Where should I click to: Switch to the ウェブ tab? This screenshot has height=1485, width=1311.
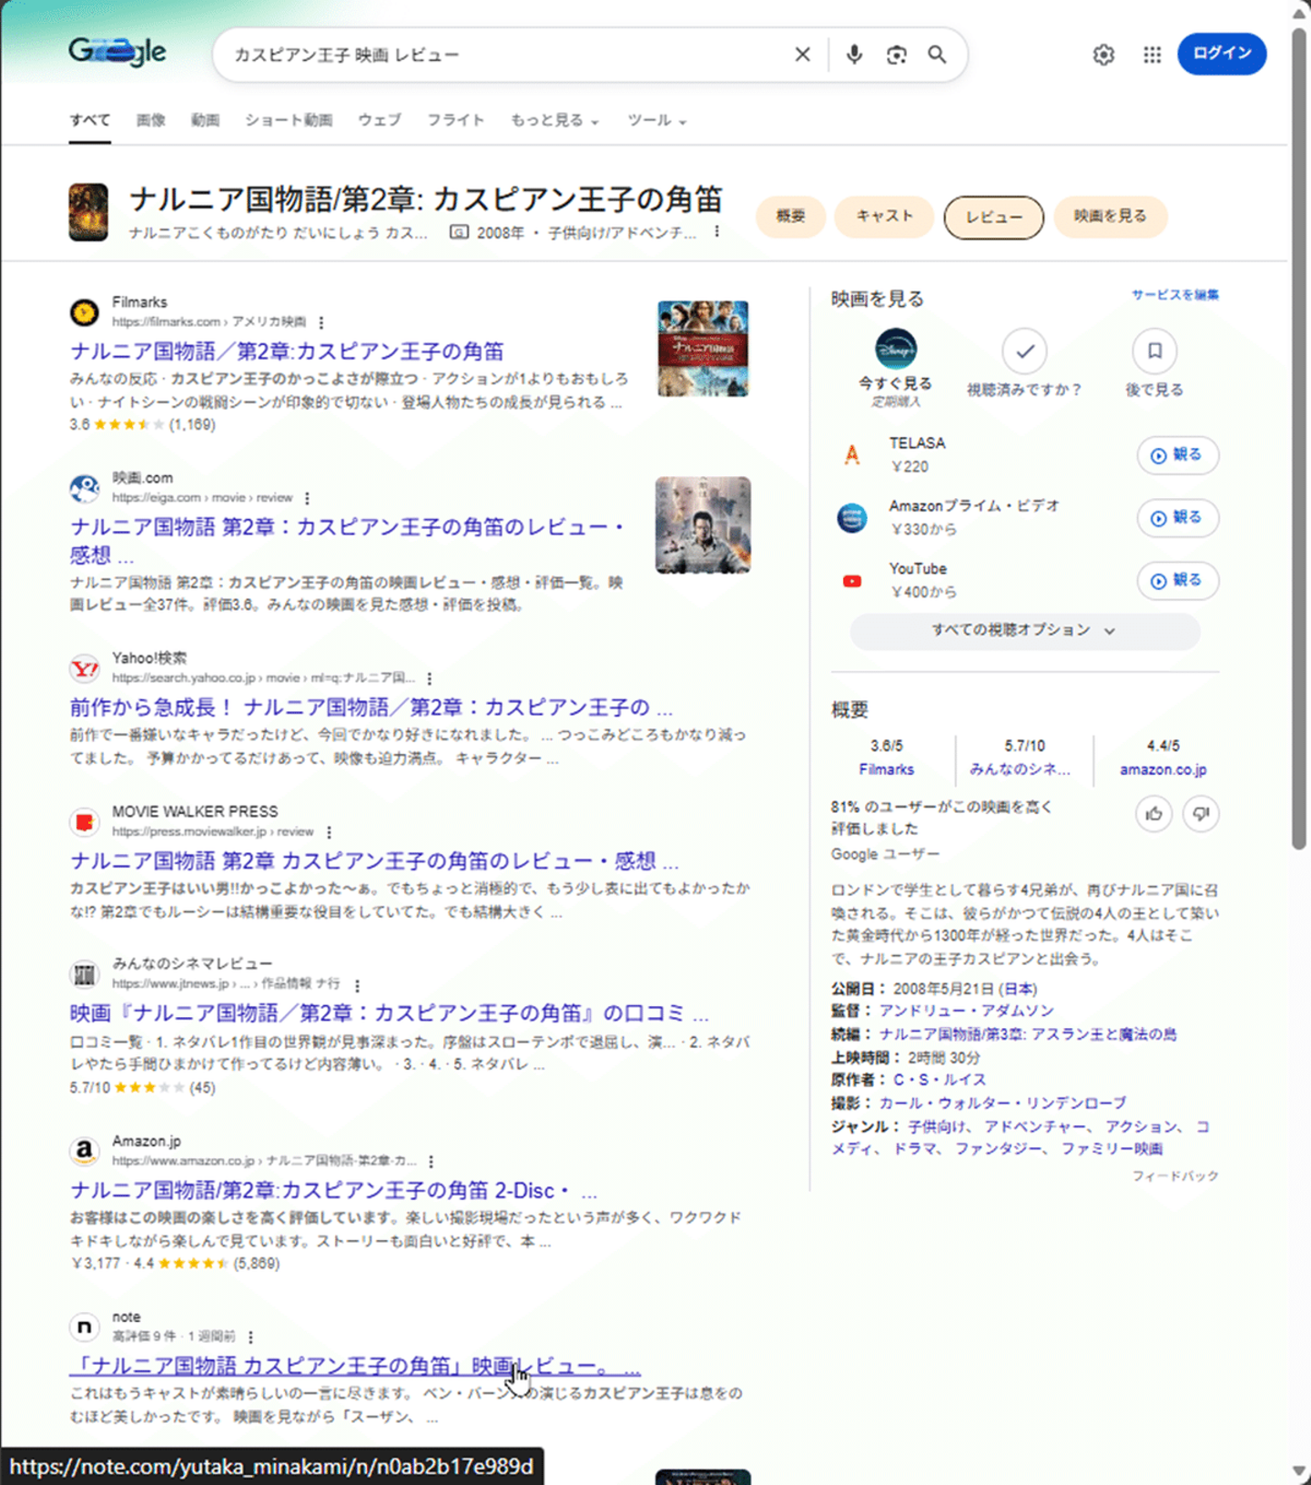(x=380, y=120)
